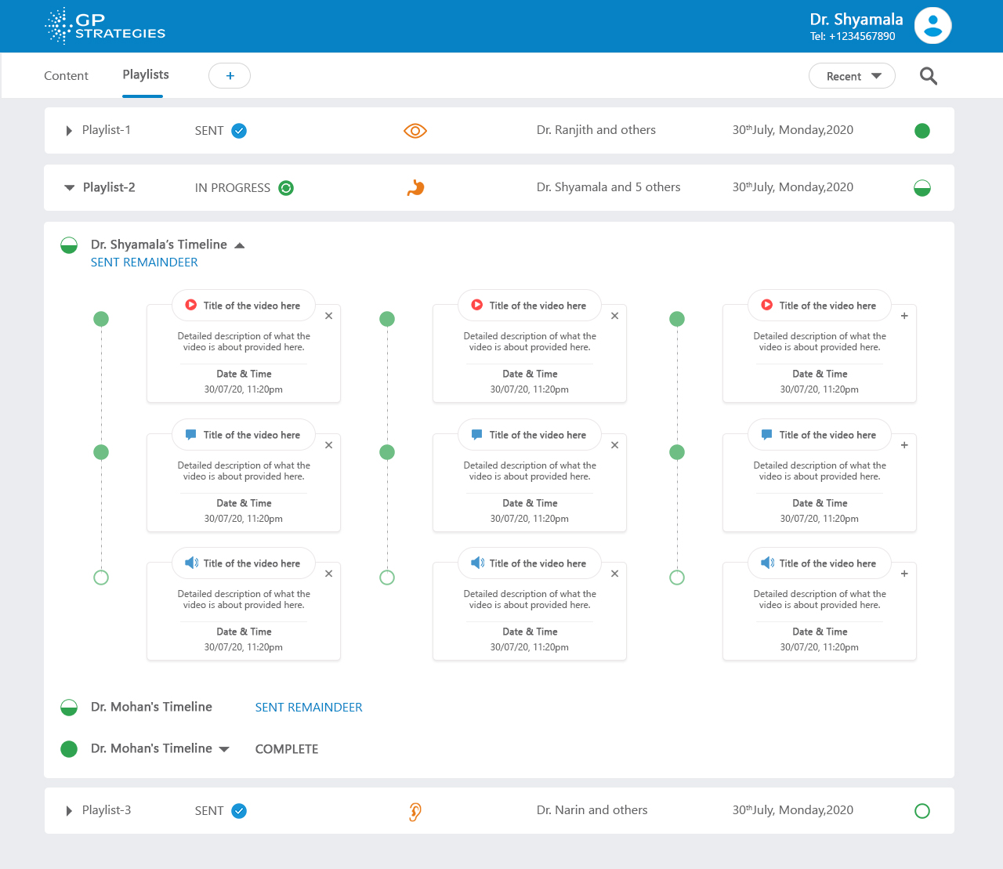Toggle the green status circle on Playlist-1

pos(922,131)
